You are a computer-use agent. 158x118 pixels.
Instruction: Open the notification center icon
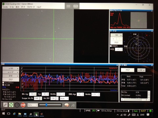pos(148,115)
